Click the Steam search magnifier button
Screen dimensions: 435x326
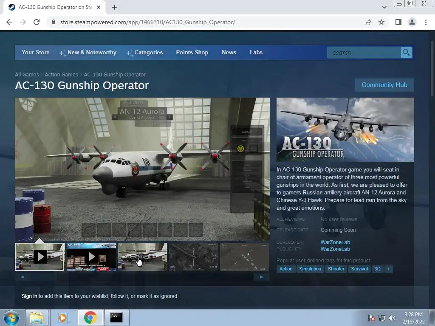(x=406, y=52)
